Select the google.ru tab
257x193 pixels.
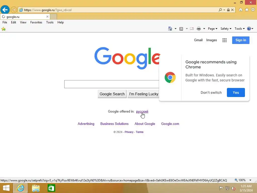[25, 17]
